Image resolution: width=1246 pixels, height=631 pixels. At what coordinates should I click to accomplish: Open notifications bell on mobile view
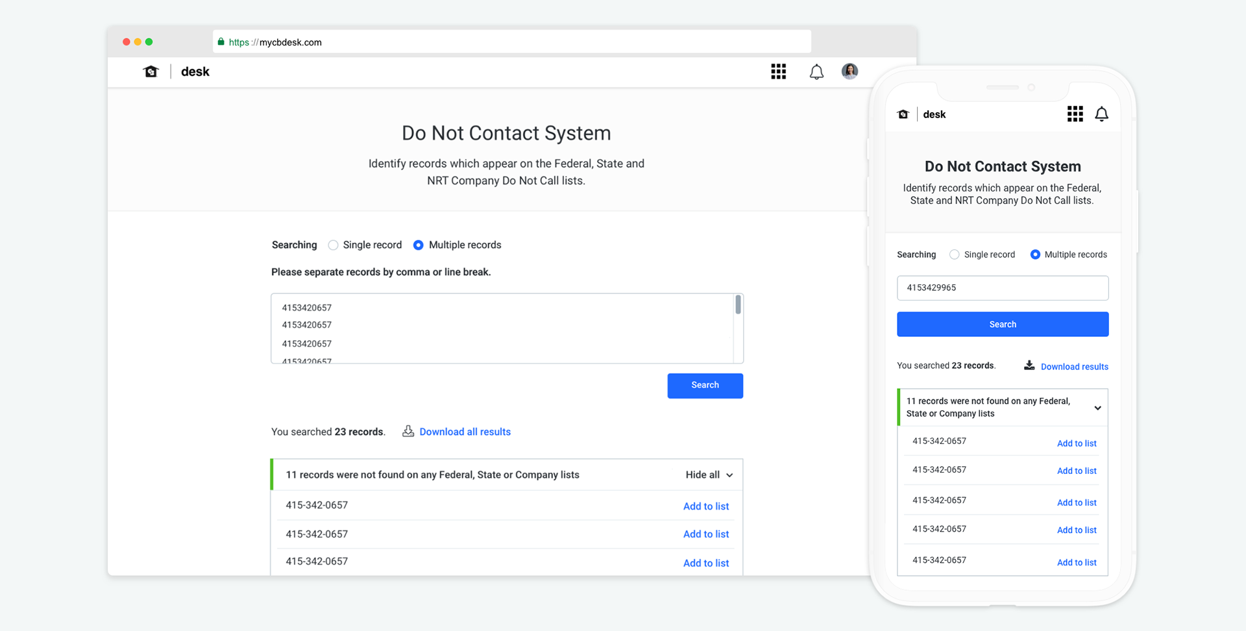coord(1101,114)
